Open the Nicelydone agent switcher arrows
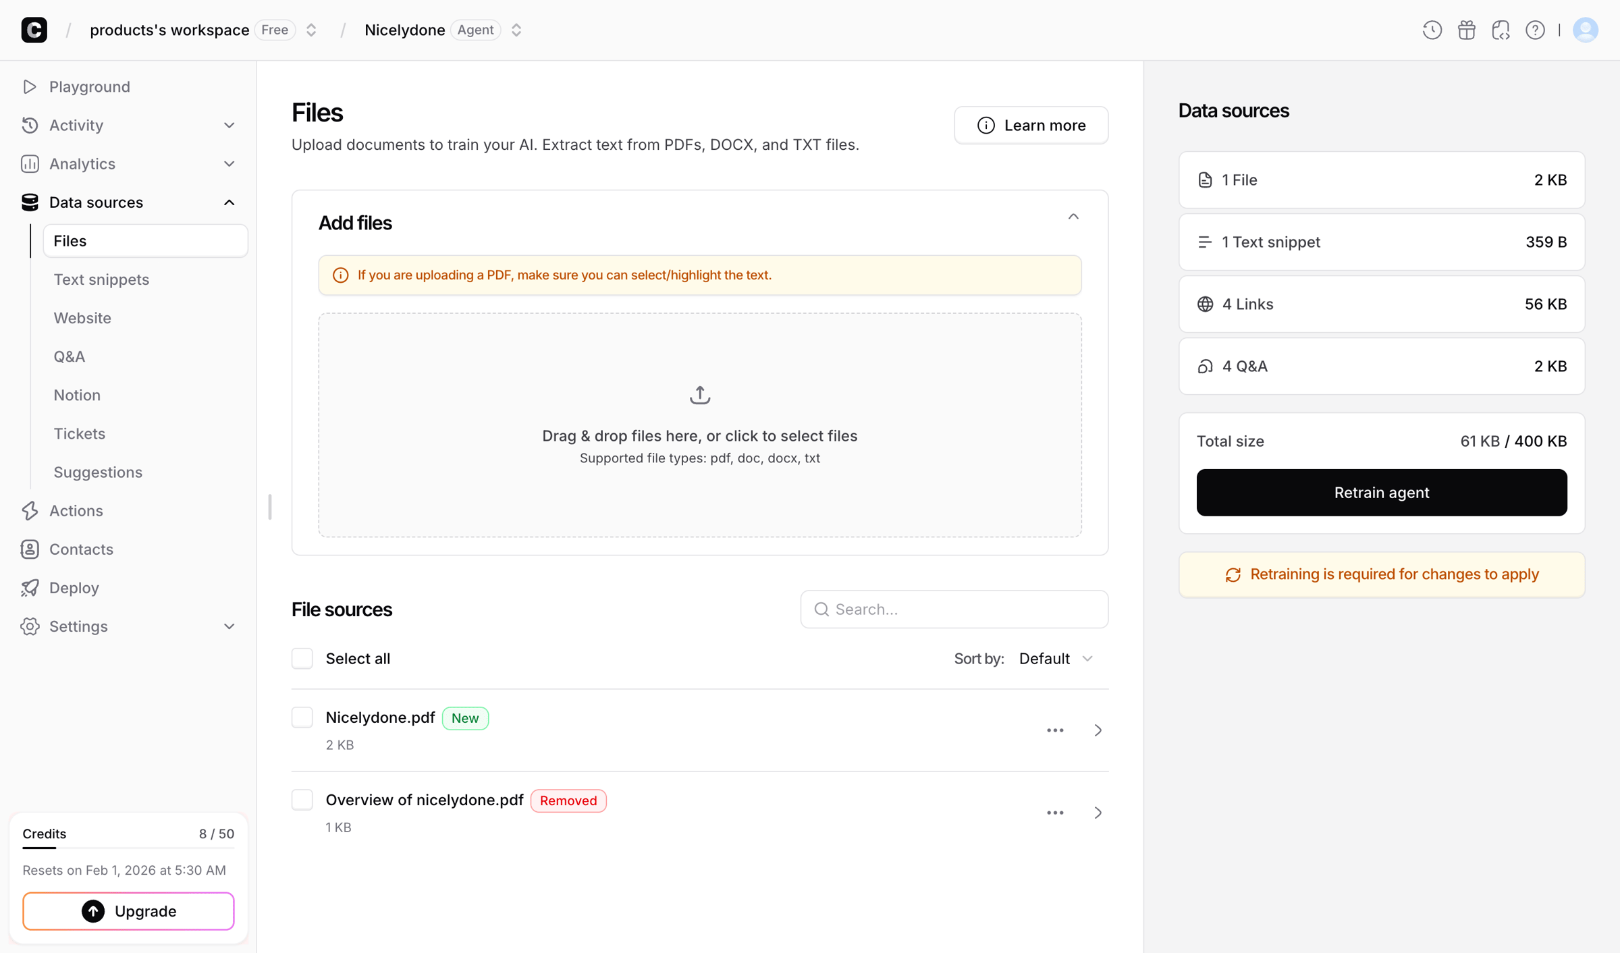Image resolution: width=1620 pixels, height=953 pixels. click(516, 30)
